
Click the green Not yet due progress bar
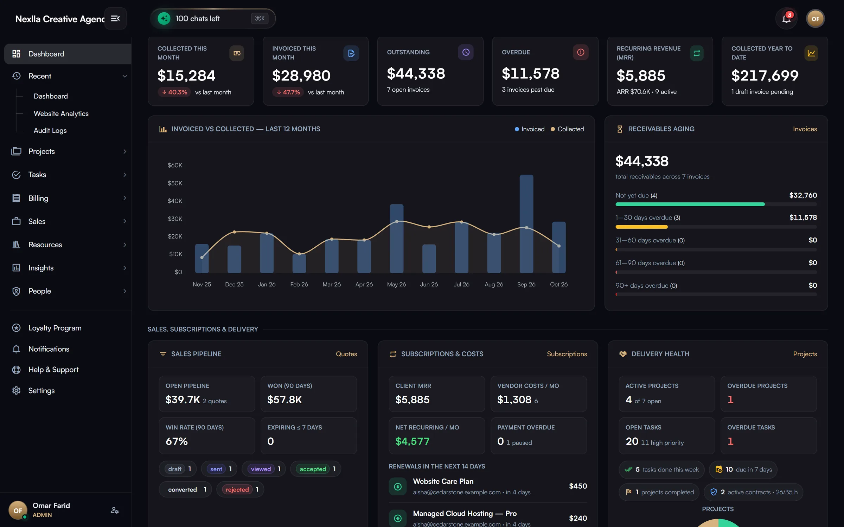(x=690, y=204)
